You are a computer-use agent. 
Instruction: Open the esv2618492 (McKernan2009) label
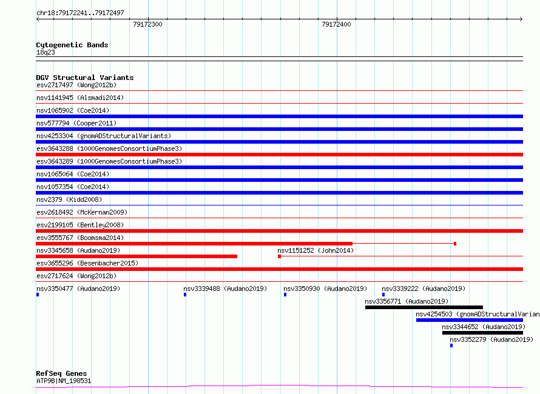(82, 212)
